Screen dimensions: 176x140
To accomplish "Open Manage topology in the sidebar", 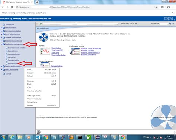I will point(13,51).
